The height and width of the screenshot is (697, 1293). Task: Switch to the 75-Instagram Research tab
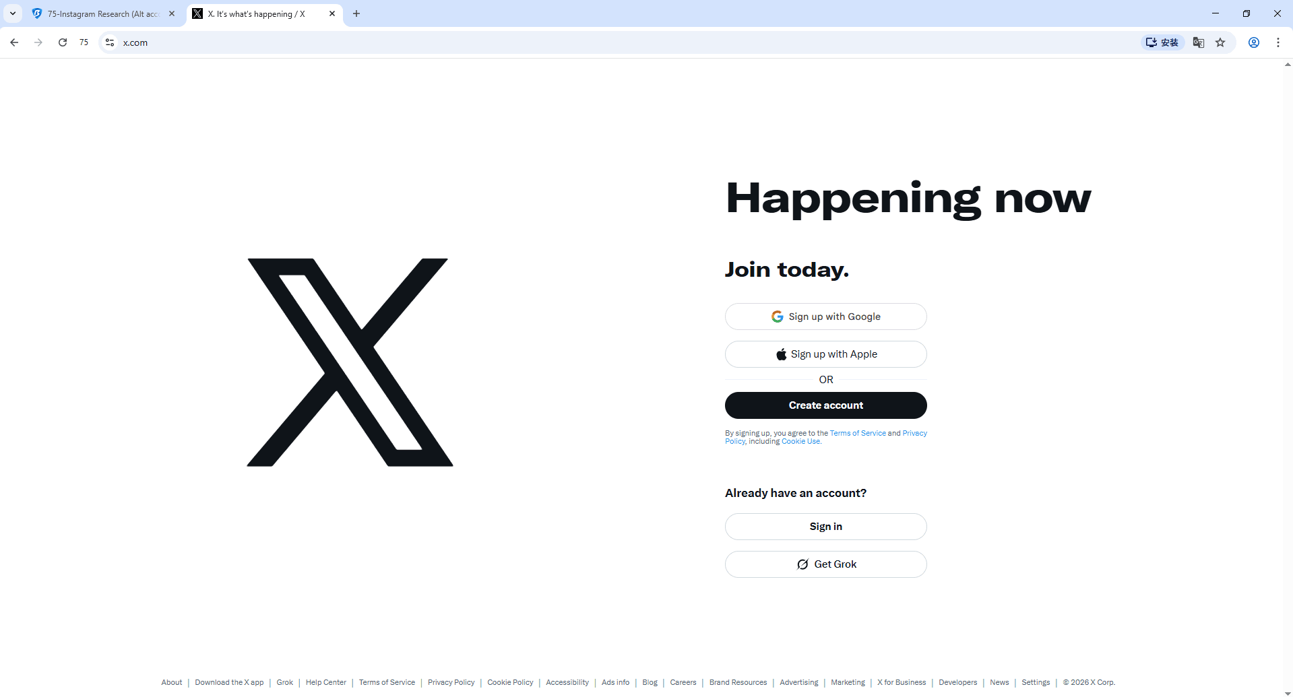coord(103,13)
